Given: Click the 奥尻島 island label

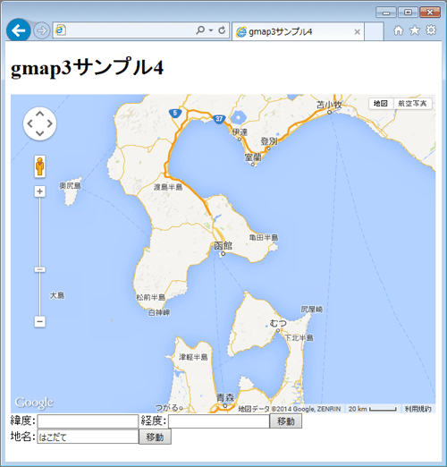Looking at the screenshot, I should (x=70, y=186).
